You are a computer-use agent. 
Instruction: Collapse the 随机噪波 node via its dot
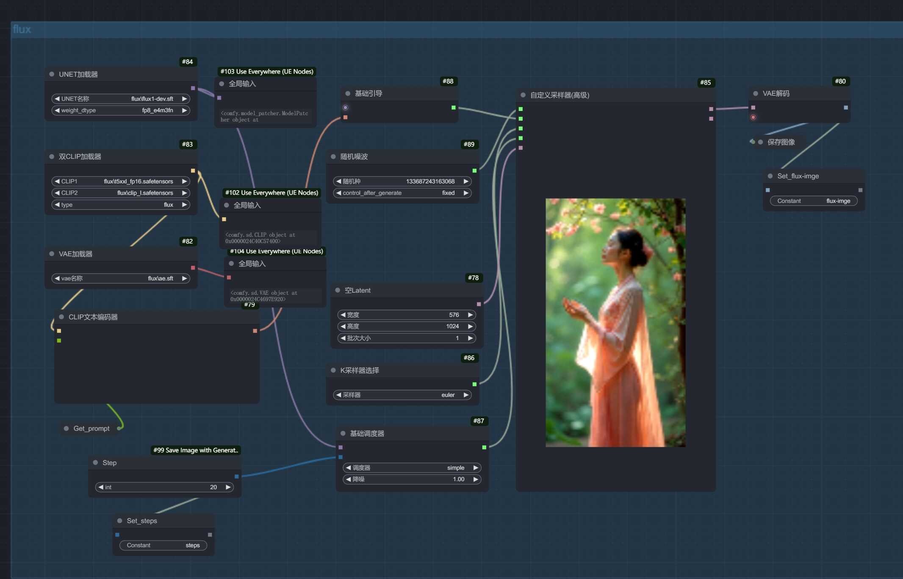pos(333,157)
